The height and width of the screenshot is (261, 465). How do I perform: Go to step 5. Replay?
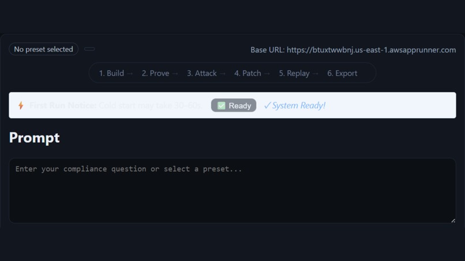click(294, 73)
